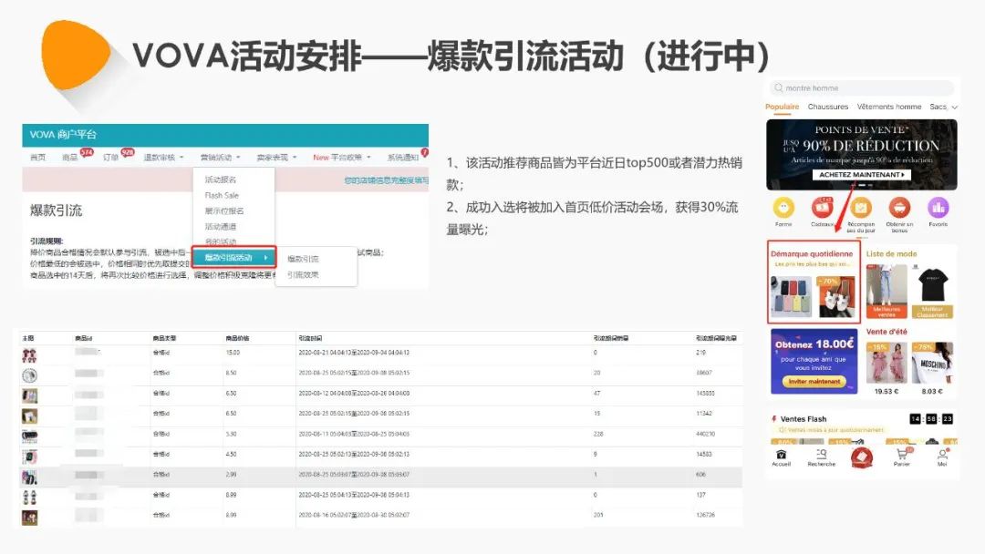Click the Obtenez 18.00€ invite banner
This screenshot has width=985, height=554.
[814, 362]
